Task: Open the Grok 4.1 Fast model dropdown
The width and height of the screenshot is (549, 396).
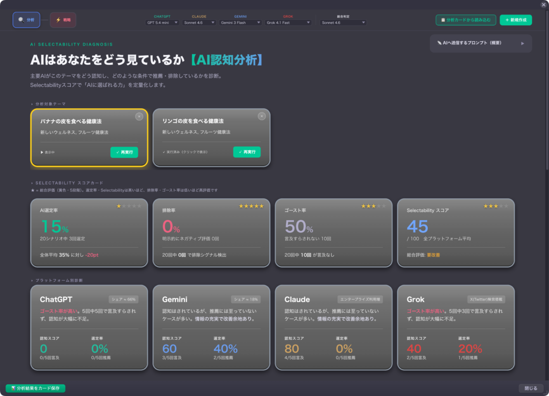Action: [x=288, y=23]
